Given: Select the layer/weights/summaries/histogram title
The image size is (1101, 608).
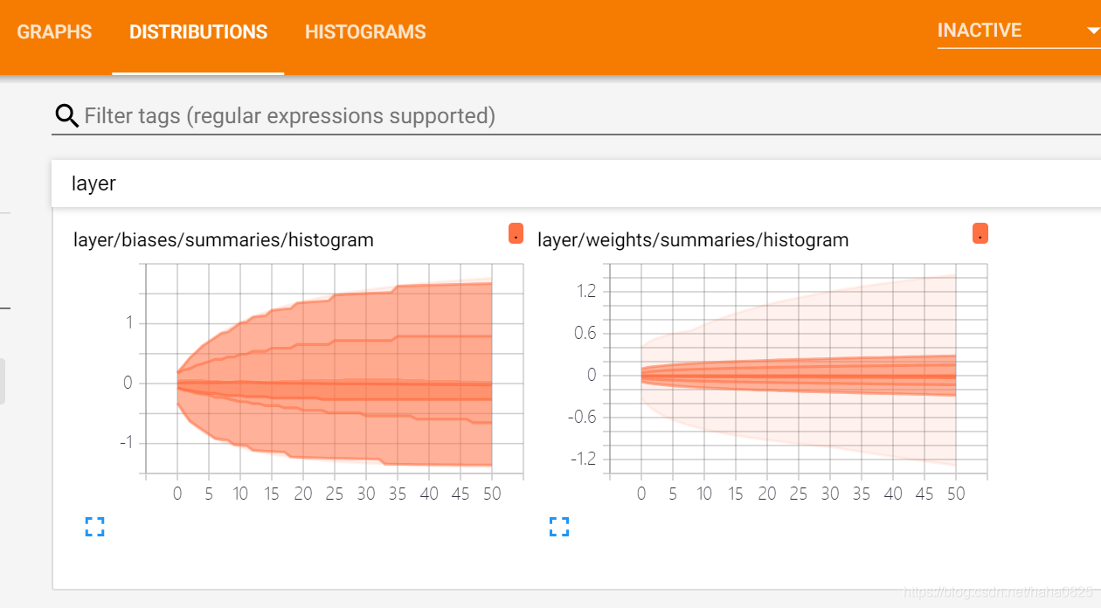Looking at the screenshot, I should [693, 239].
